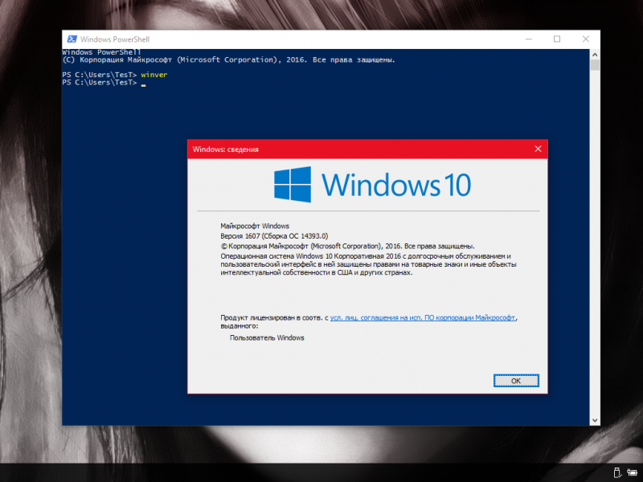Close the Windows PowerShell window

click(586, 39)
